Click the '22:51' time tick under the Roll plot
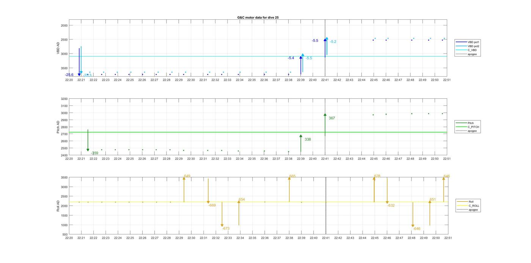The width and height of the screenshot is (531, 263). point(448,238)
